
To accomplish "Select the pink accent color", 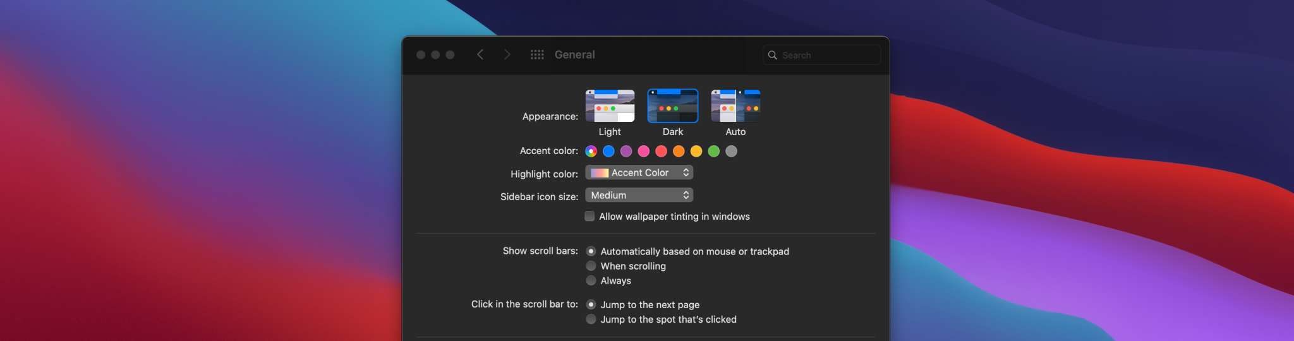I will pyautogui.click(x=644, y=151).
